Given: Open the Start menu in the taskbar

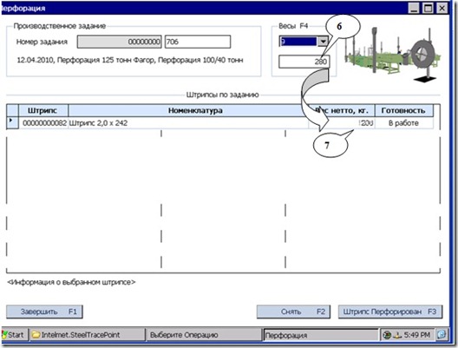Looking at the screenshot, I should tap(15, 335).
